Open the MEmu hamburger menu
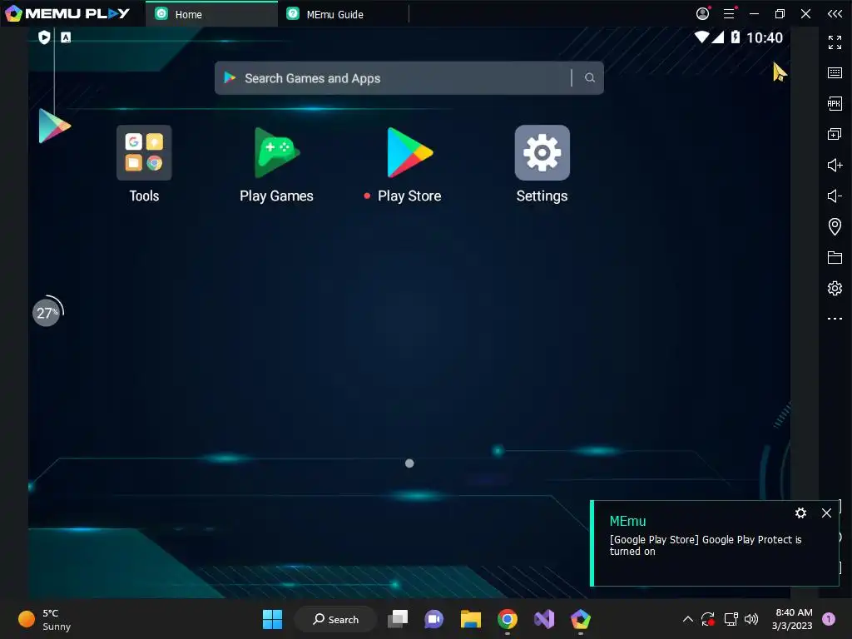 (x=729, y=13)
